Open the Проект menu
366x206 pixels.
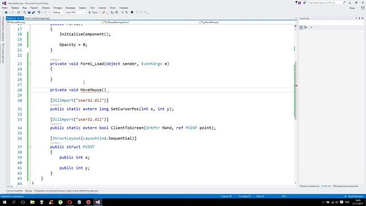(34, 7)
